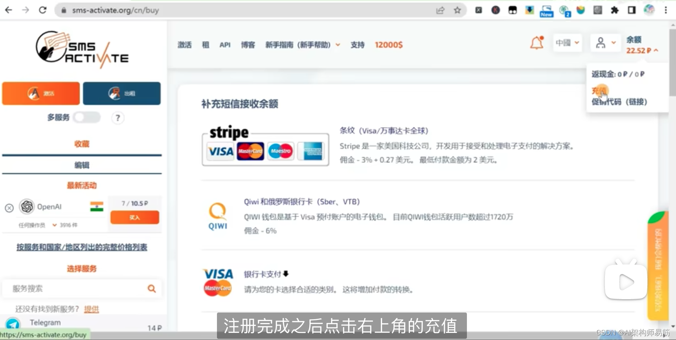Open the 收藏 favorites tab
676x340 pixels.
pos(82,144)
